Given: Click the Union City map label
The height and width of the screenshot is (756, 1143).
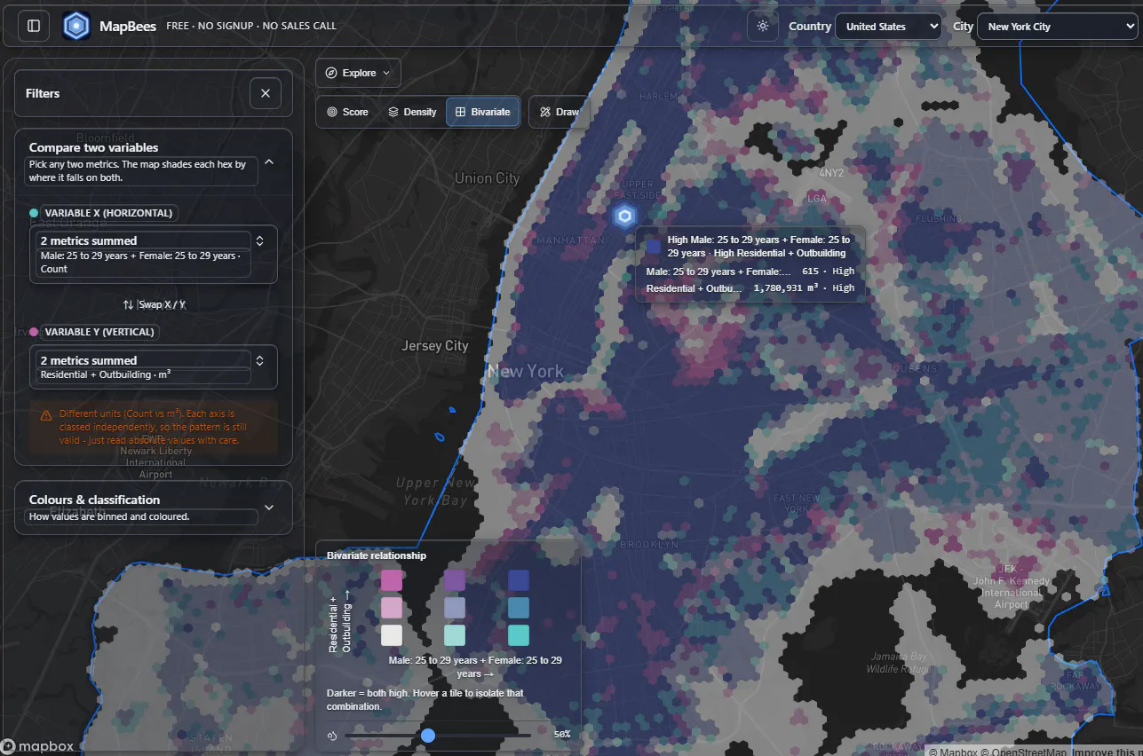Looking at the screenshot, I should (487, 178).
